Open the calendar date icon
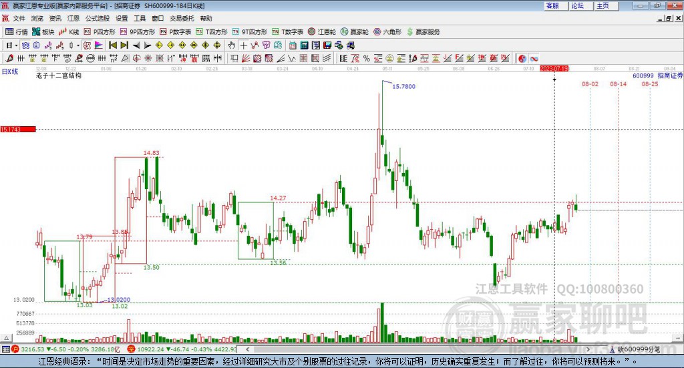This screenshot has height=368, width=684. click(293, 45)
